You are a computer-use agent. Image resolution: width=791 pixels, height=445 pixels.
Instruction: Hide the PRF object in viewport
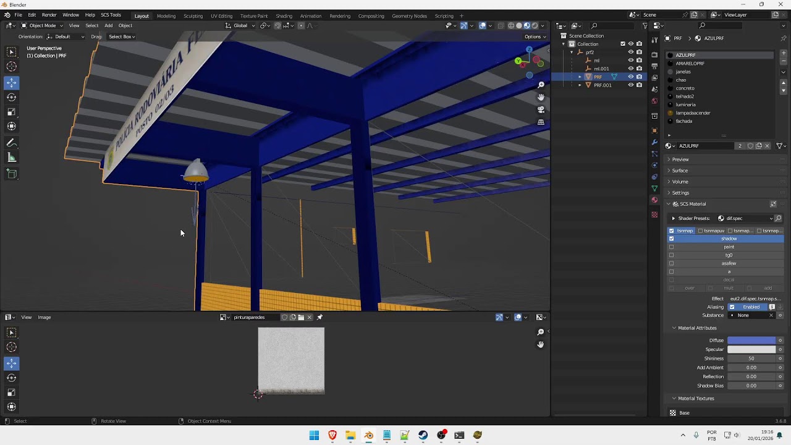click(x=631, y=77)
